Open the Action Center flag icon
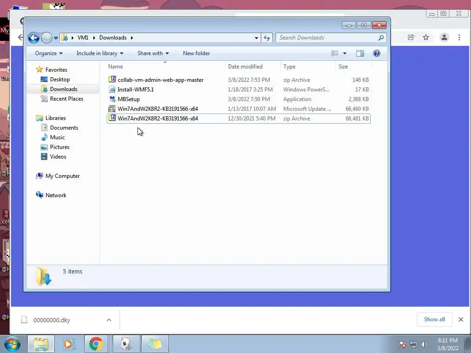 click(x=402, y=345)
